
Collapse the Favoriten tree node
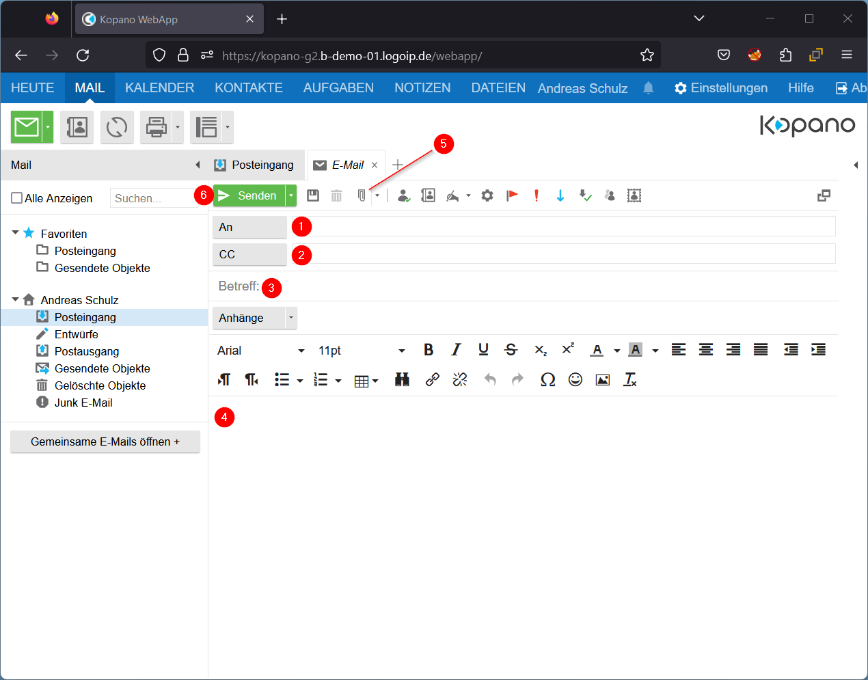(x=15, y=233)
